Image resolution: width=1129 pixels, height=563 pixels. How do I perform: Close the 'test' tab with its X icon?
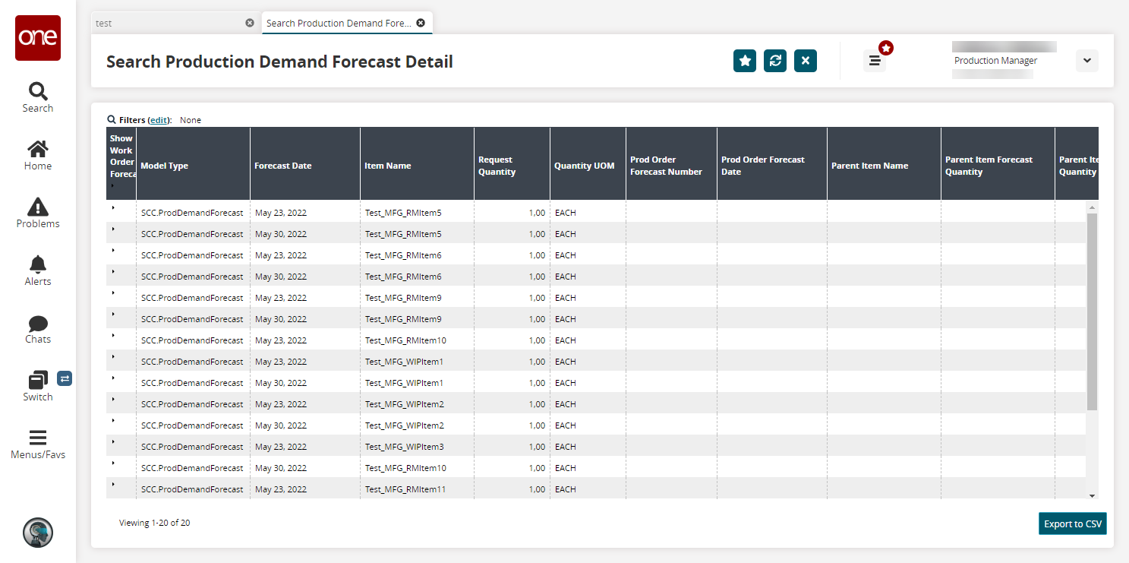pyautogui.click(x=250, y=23)
